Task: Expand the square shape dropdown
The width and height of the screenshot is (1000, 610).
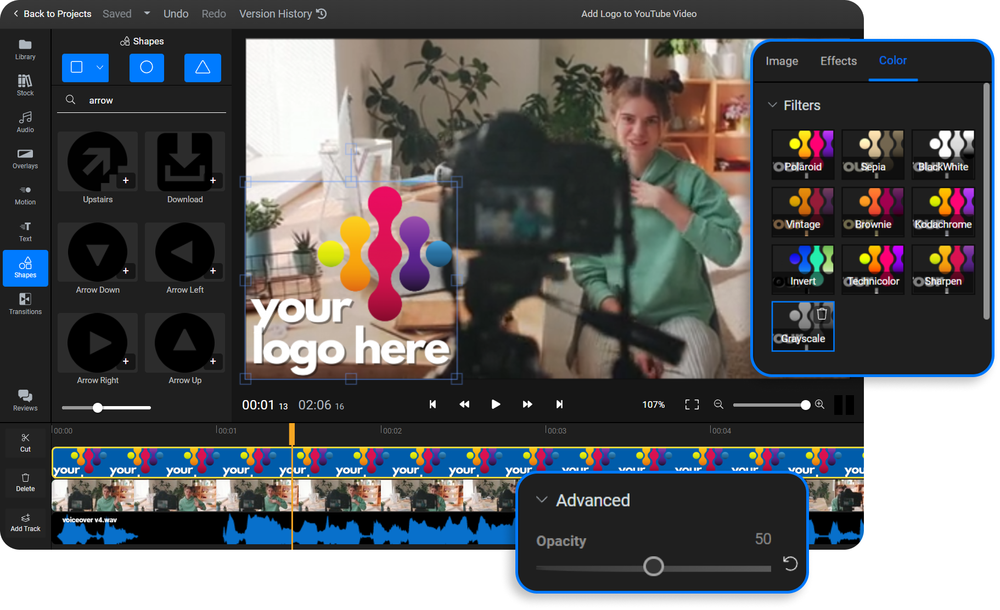Action: point(100,67)
